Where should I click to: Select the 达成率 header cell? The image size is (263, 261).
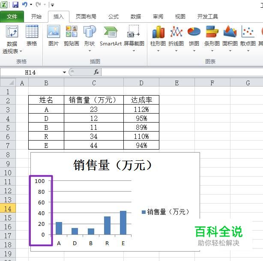click(x=141, y=100)
